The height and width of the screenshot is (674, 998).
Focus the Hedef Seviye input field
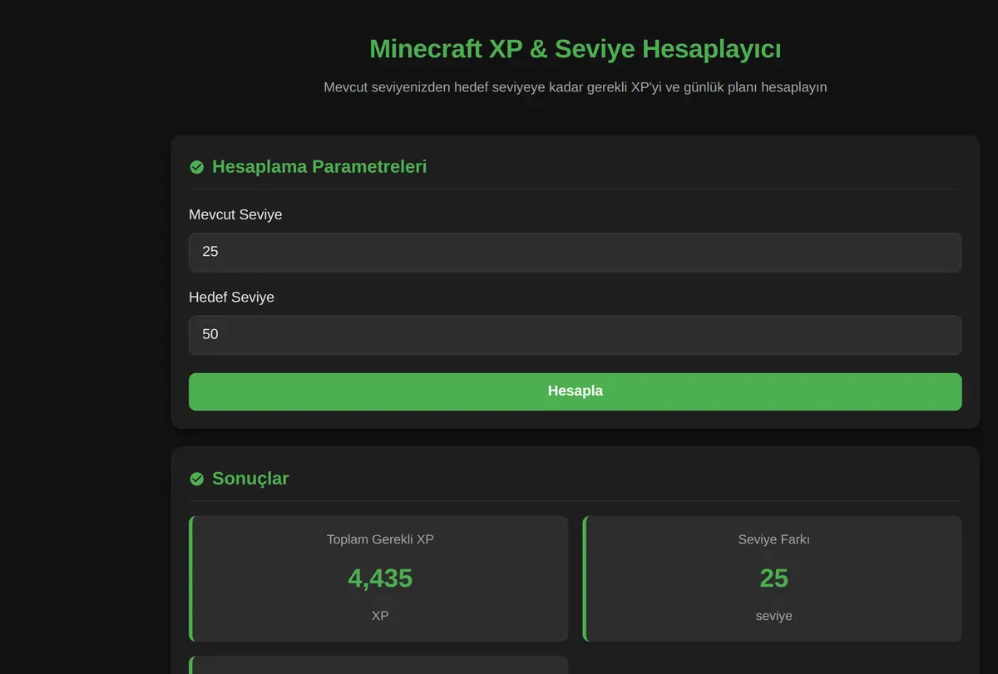click(575, 335)
